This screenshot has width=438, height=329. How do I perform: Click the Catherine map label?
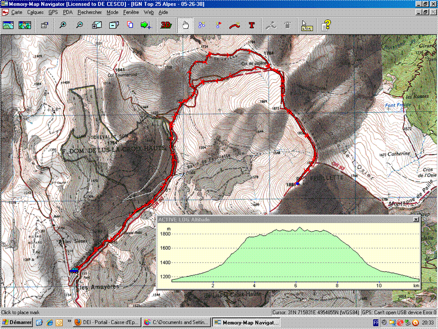coord(399,154)
